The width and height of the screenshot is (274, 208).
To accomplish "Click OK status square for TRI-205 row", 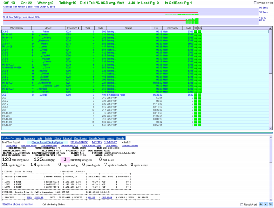I will pyautogui.click(x=196, y=116).
